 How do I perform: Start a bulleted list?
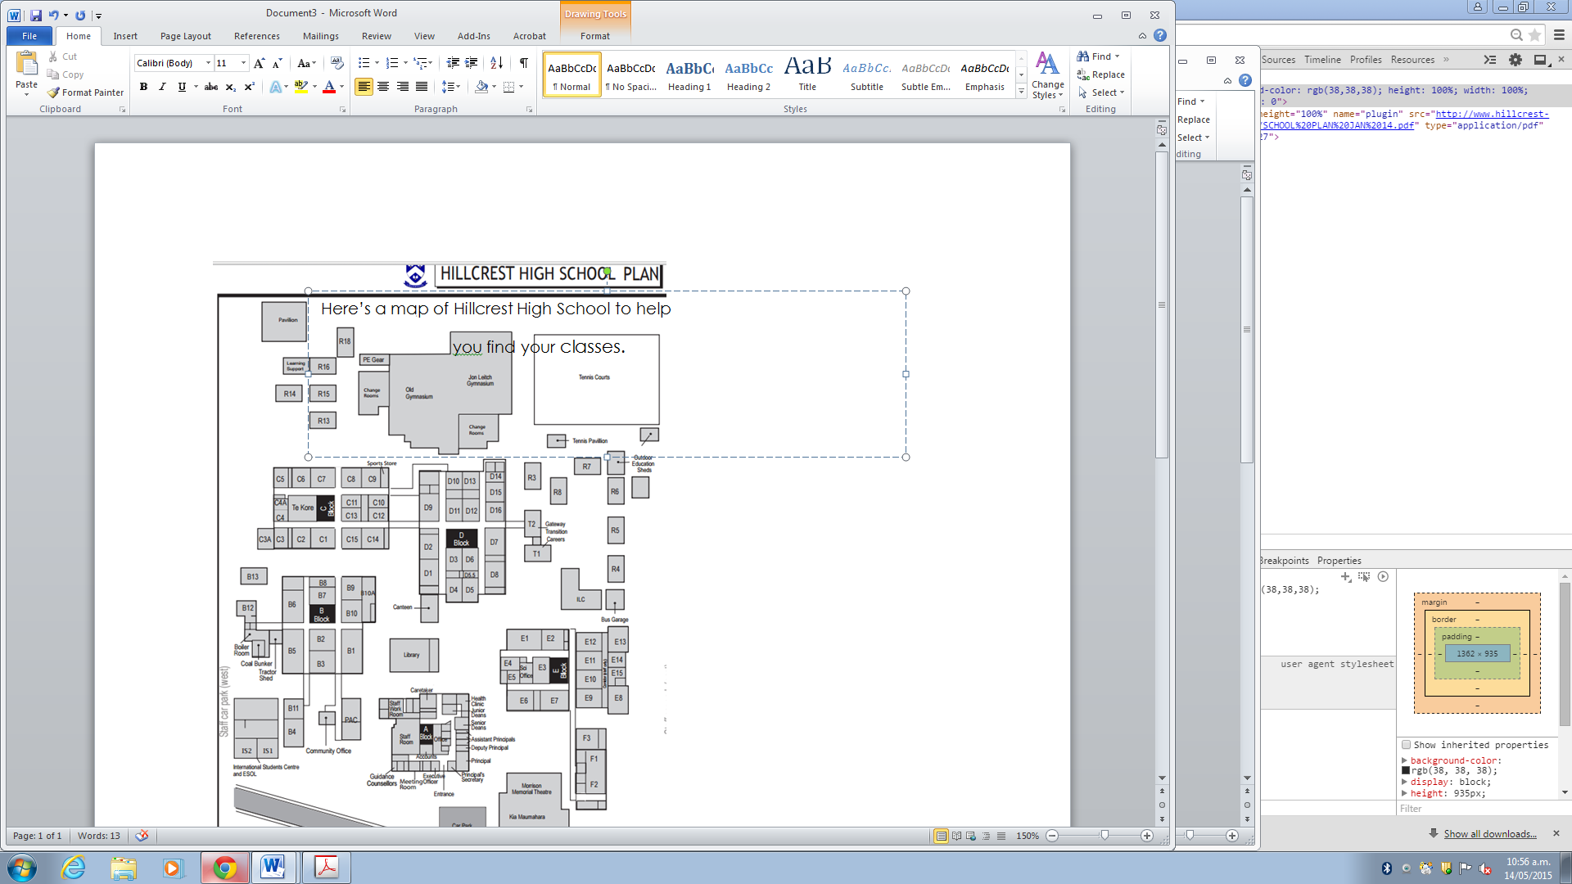pos(364,63)
